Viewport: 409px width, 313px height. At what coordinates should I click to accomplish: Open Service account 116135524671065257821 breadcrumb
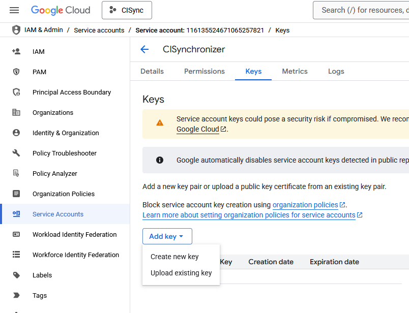200,30
